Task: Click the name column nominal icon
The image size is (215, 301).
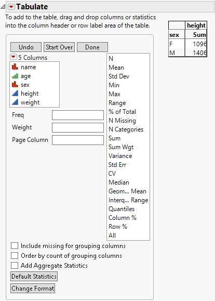Action: click(15, 67)
